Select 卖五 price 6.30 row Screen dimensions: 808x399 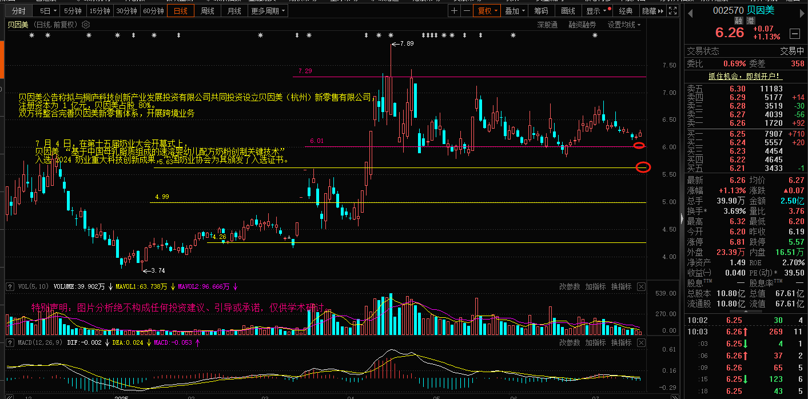[x=746, y=89]
